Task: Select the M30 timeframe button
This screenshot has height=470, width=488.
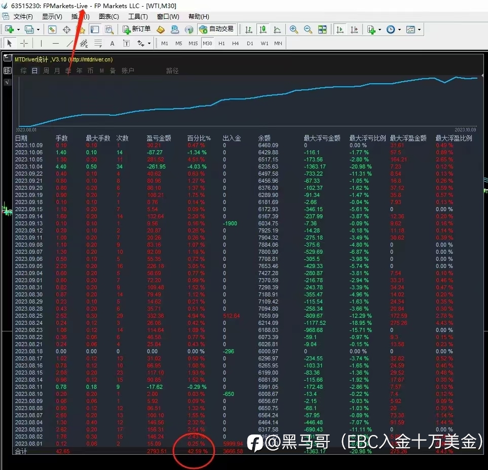Action: click(207, 43)
